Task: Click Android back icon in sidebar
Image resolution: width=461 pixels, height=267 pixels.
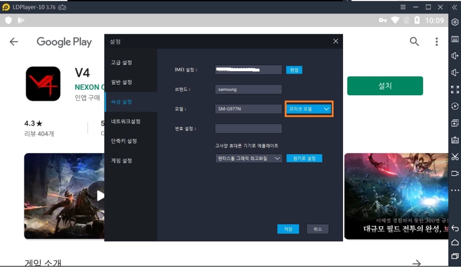Action: coord(455,228)
